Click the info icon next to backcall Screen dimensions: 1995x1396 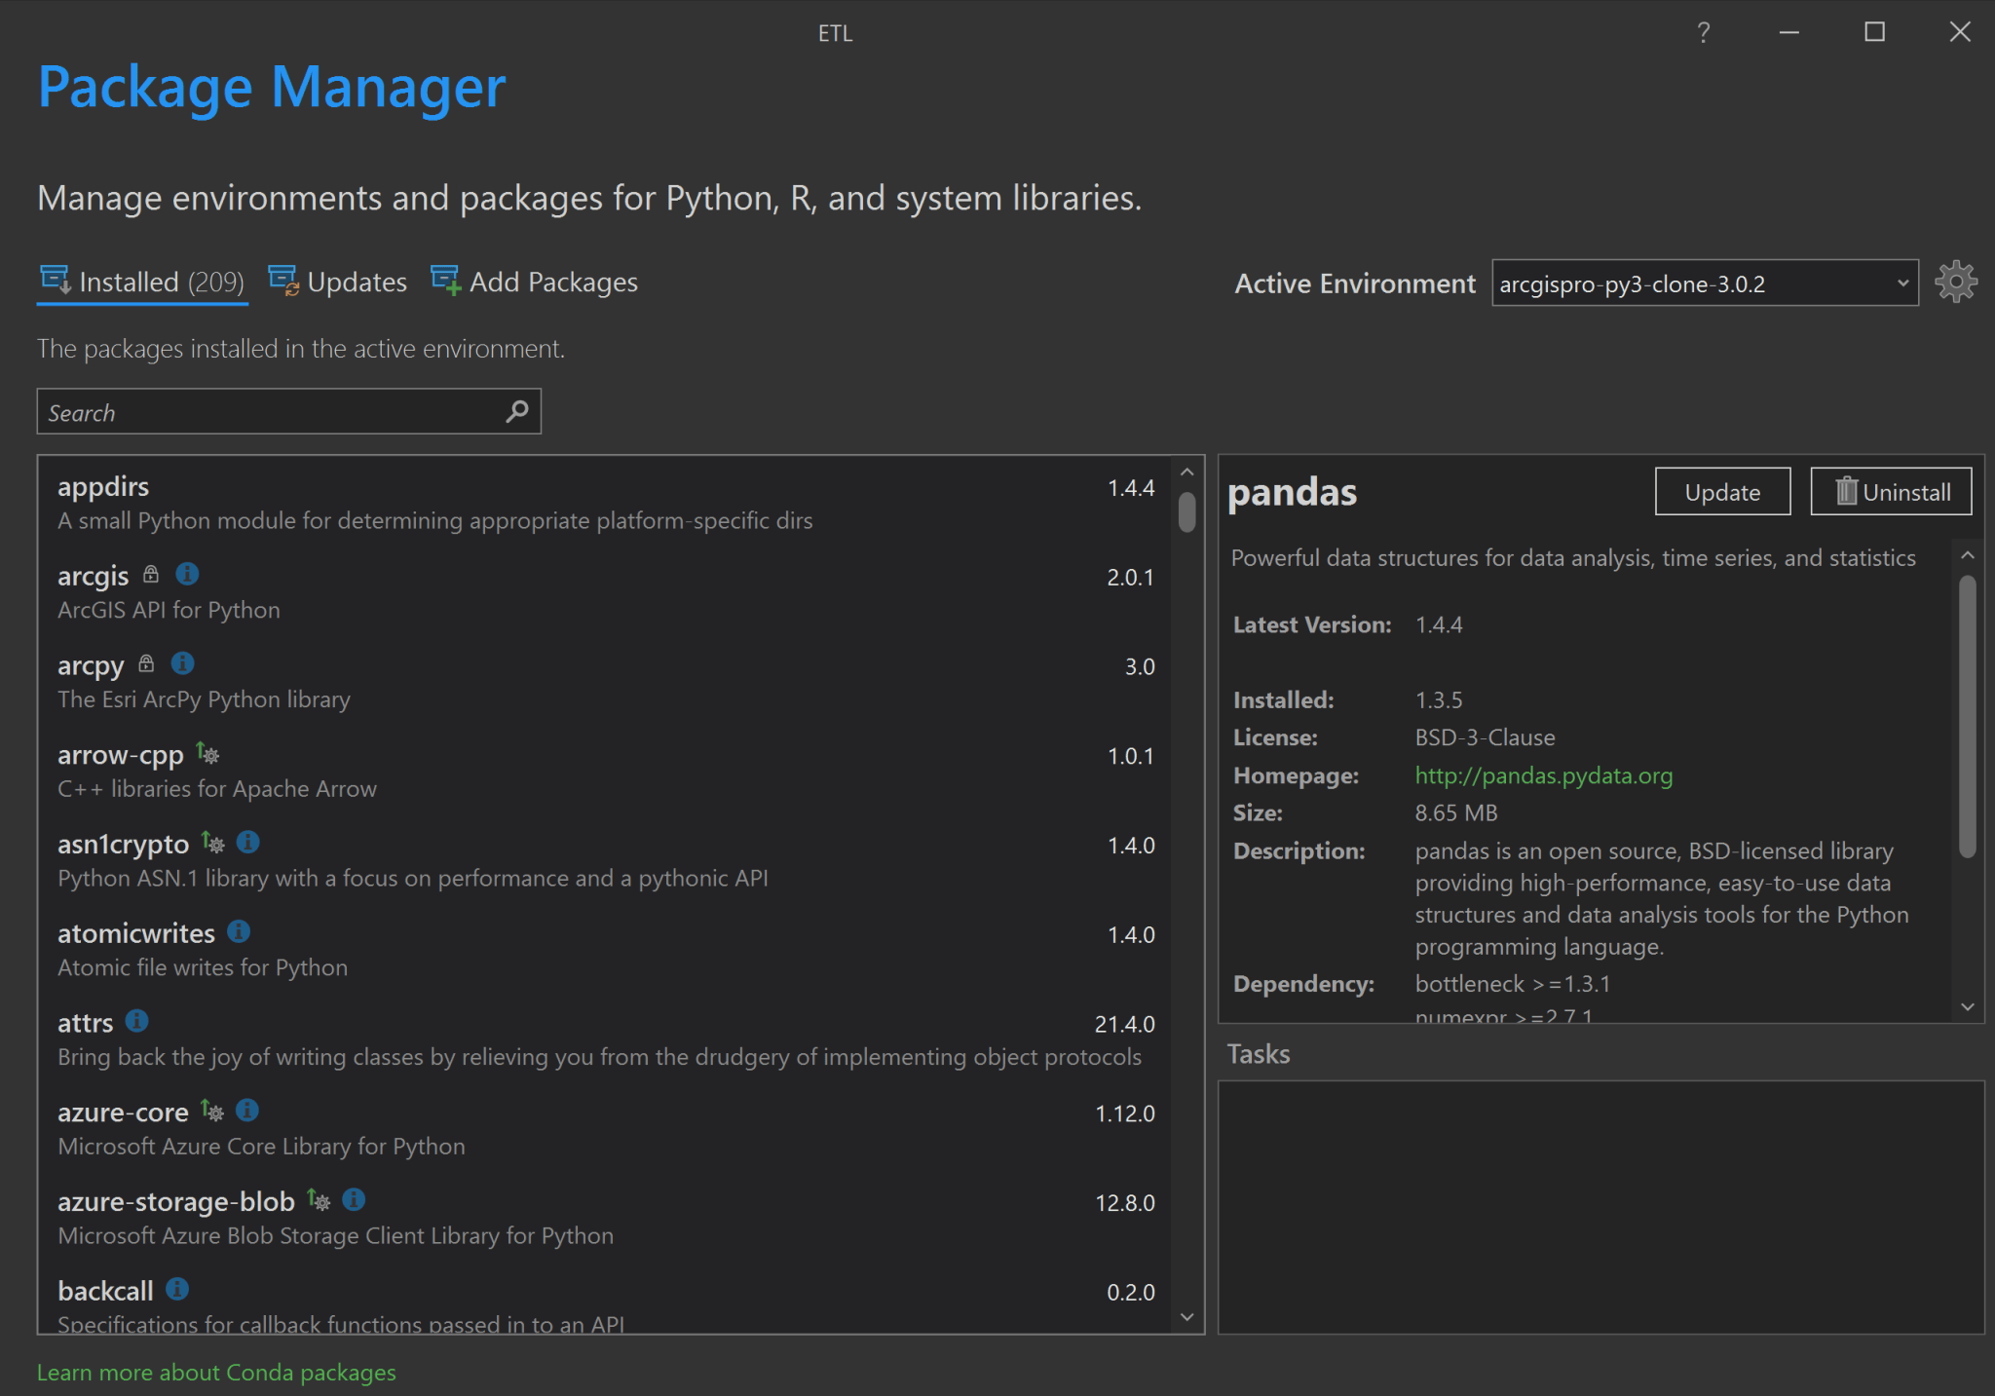[x=177, y=1289]
